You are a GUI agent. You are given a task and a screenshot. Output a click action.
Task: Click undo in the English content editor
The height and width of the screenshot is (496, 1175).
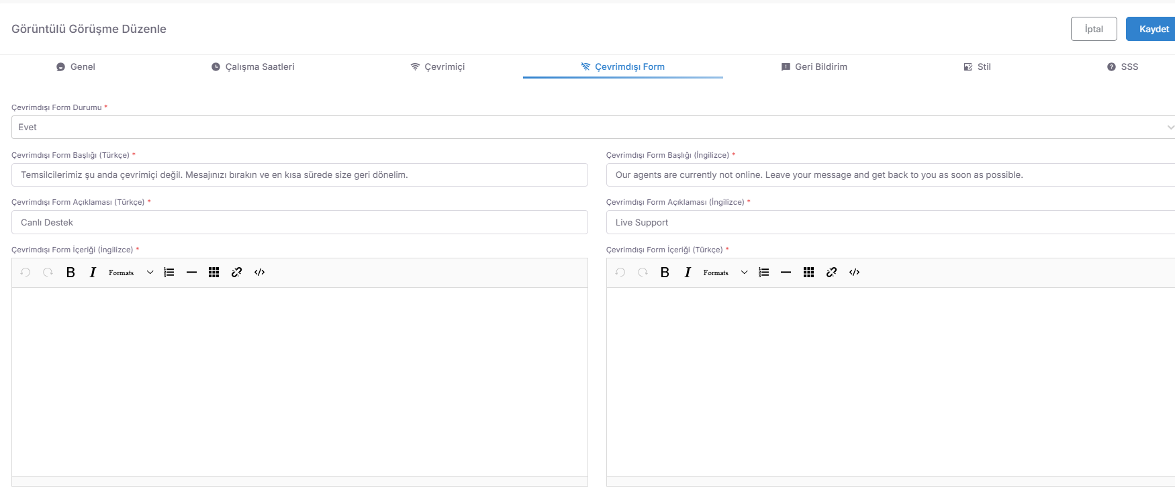click(26, 272)
